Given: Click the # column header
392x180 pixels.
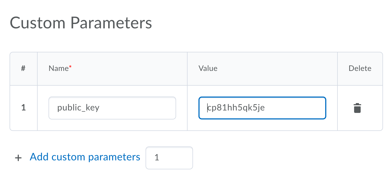Looking at the screenshot, I should click(x=23, y=68).
